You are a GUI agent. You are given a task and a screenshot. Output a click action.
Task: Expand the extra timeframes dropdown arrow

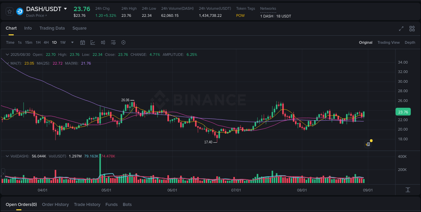point(72,42)
